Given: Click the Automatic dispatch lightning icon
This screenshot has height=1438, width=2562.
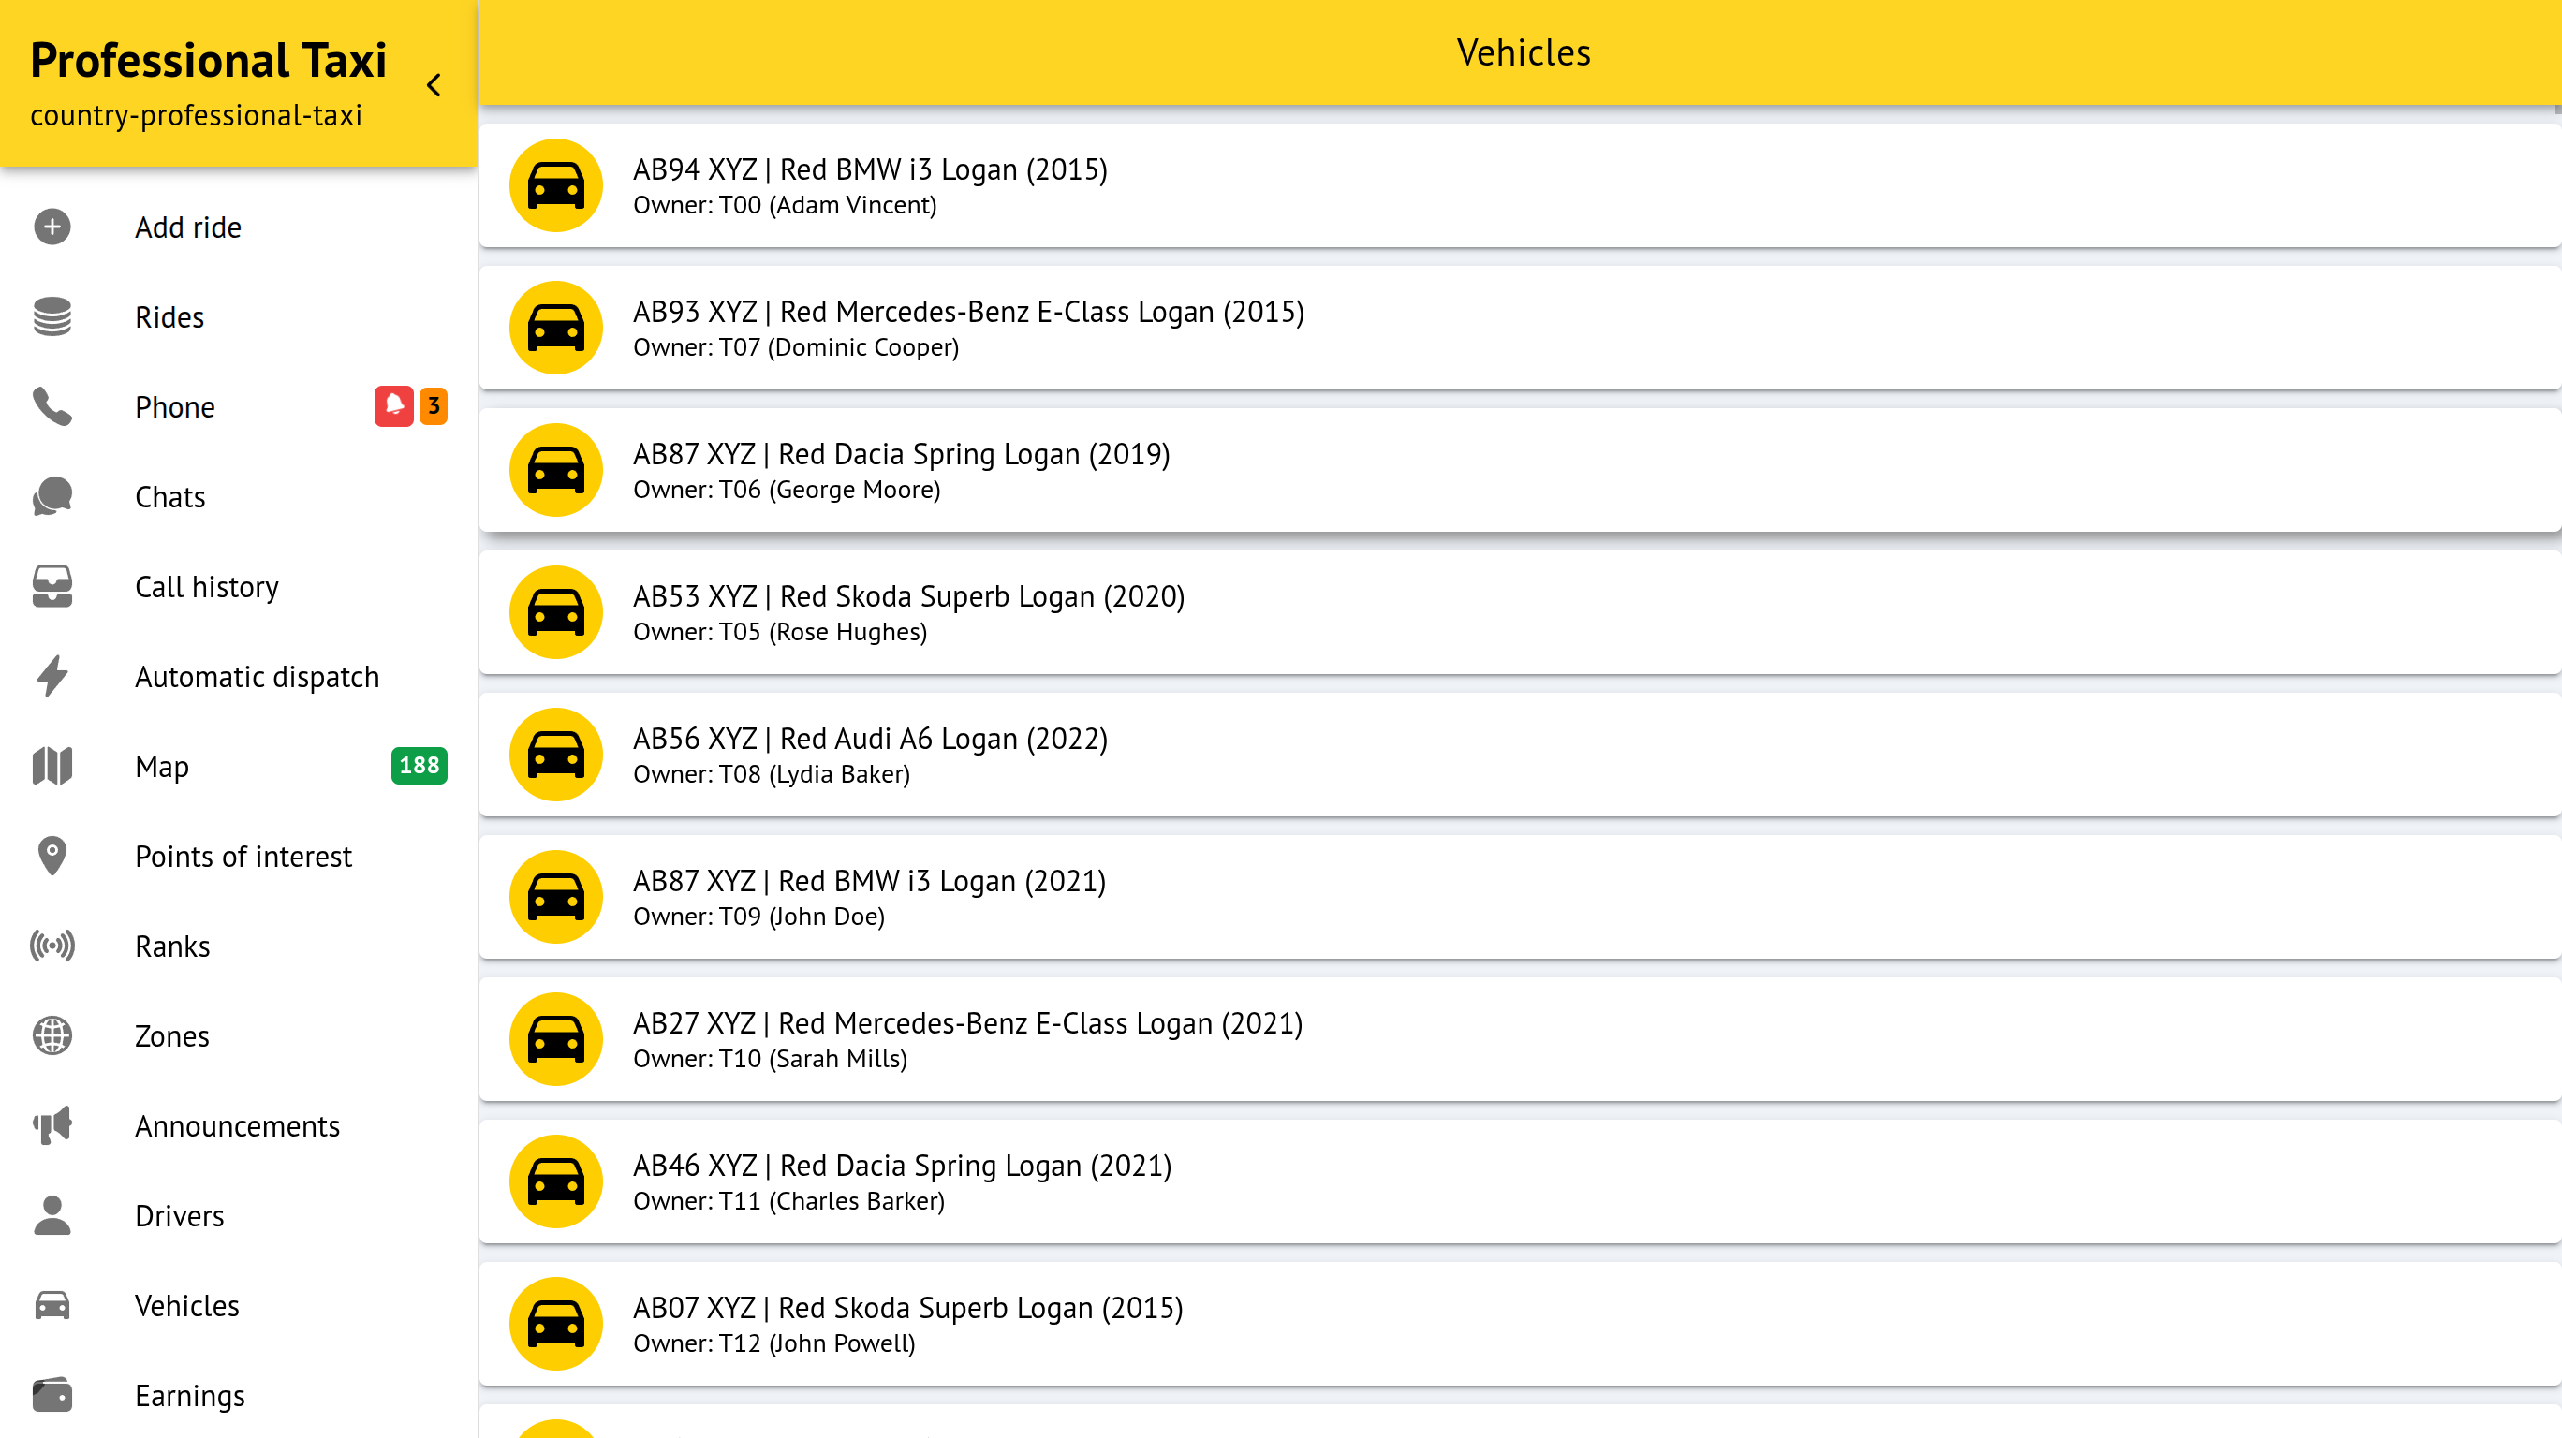Looking at the screenshot, I should [x=52, y=676].
